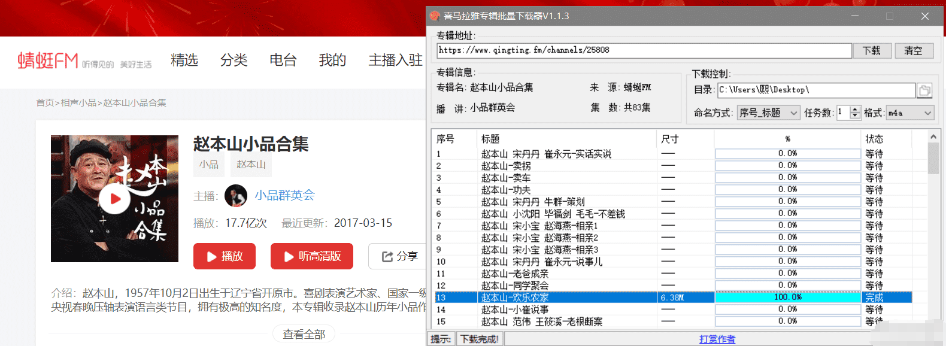This screenshot has width=946, height=346.
Task: Select the 赵本山-卖车 track row
Action: click(672, 178)
